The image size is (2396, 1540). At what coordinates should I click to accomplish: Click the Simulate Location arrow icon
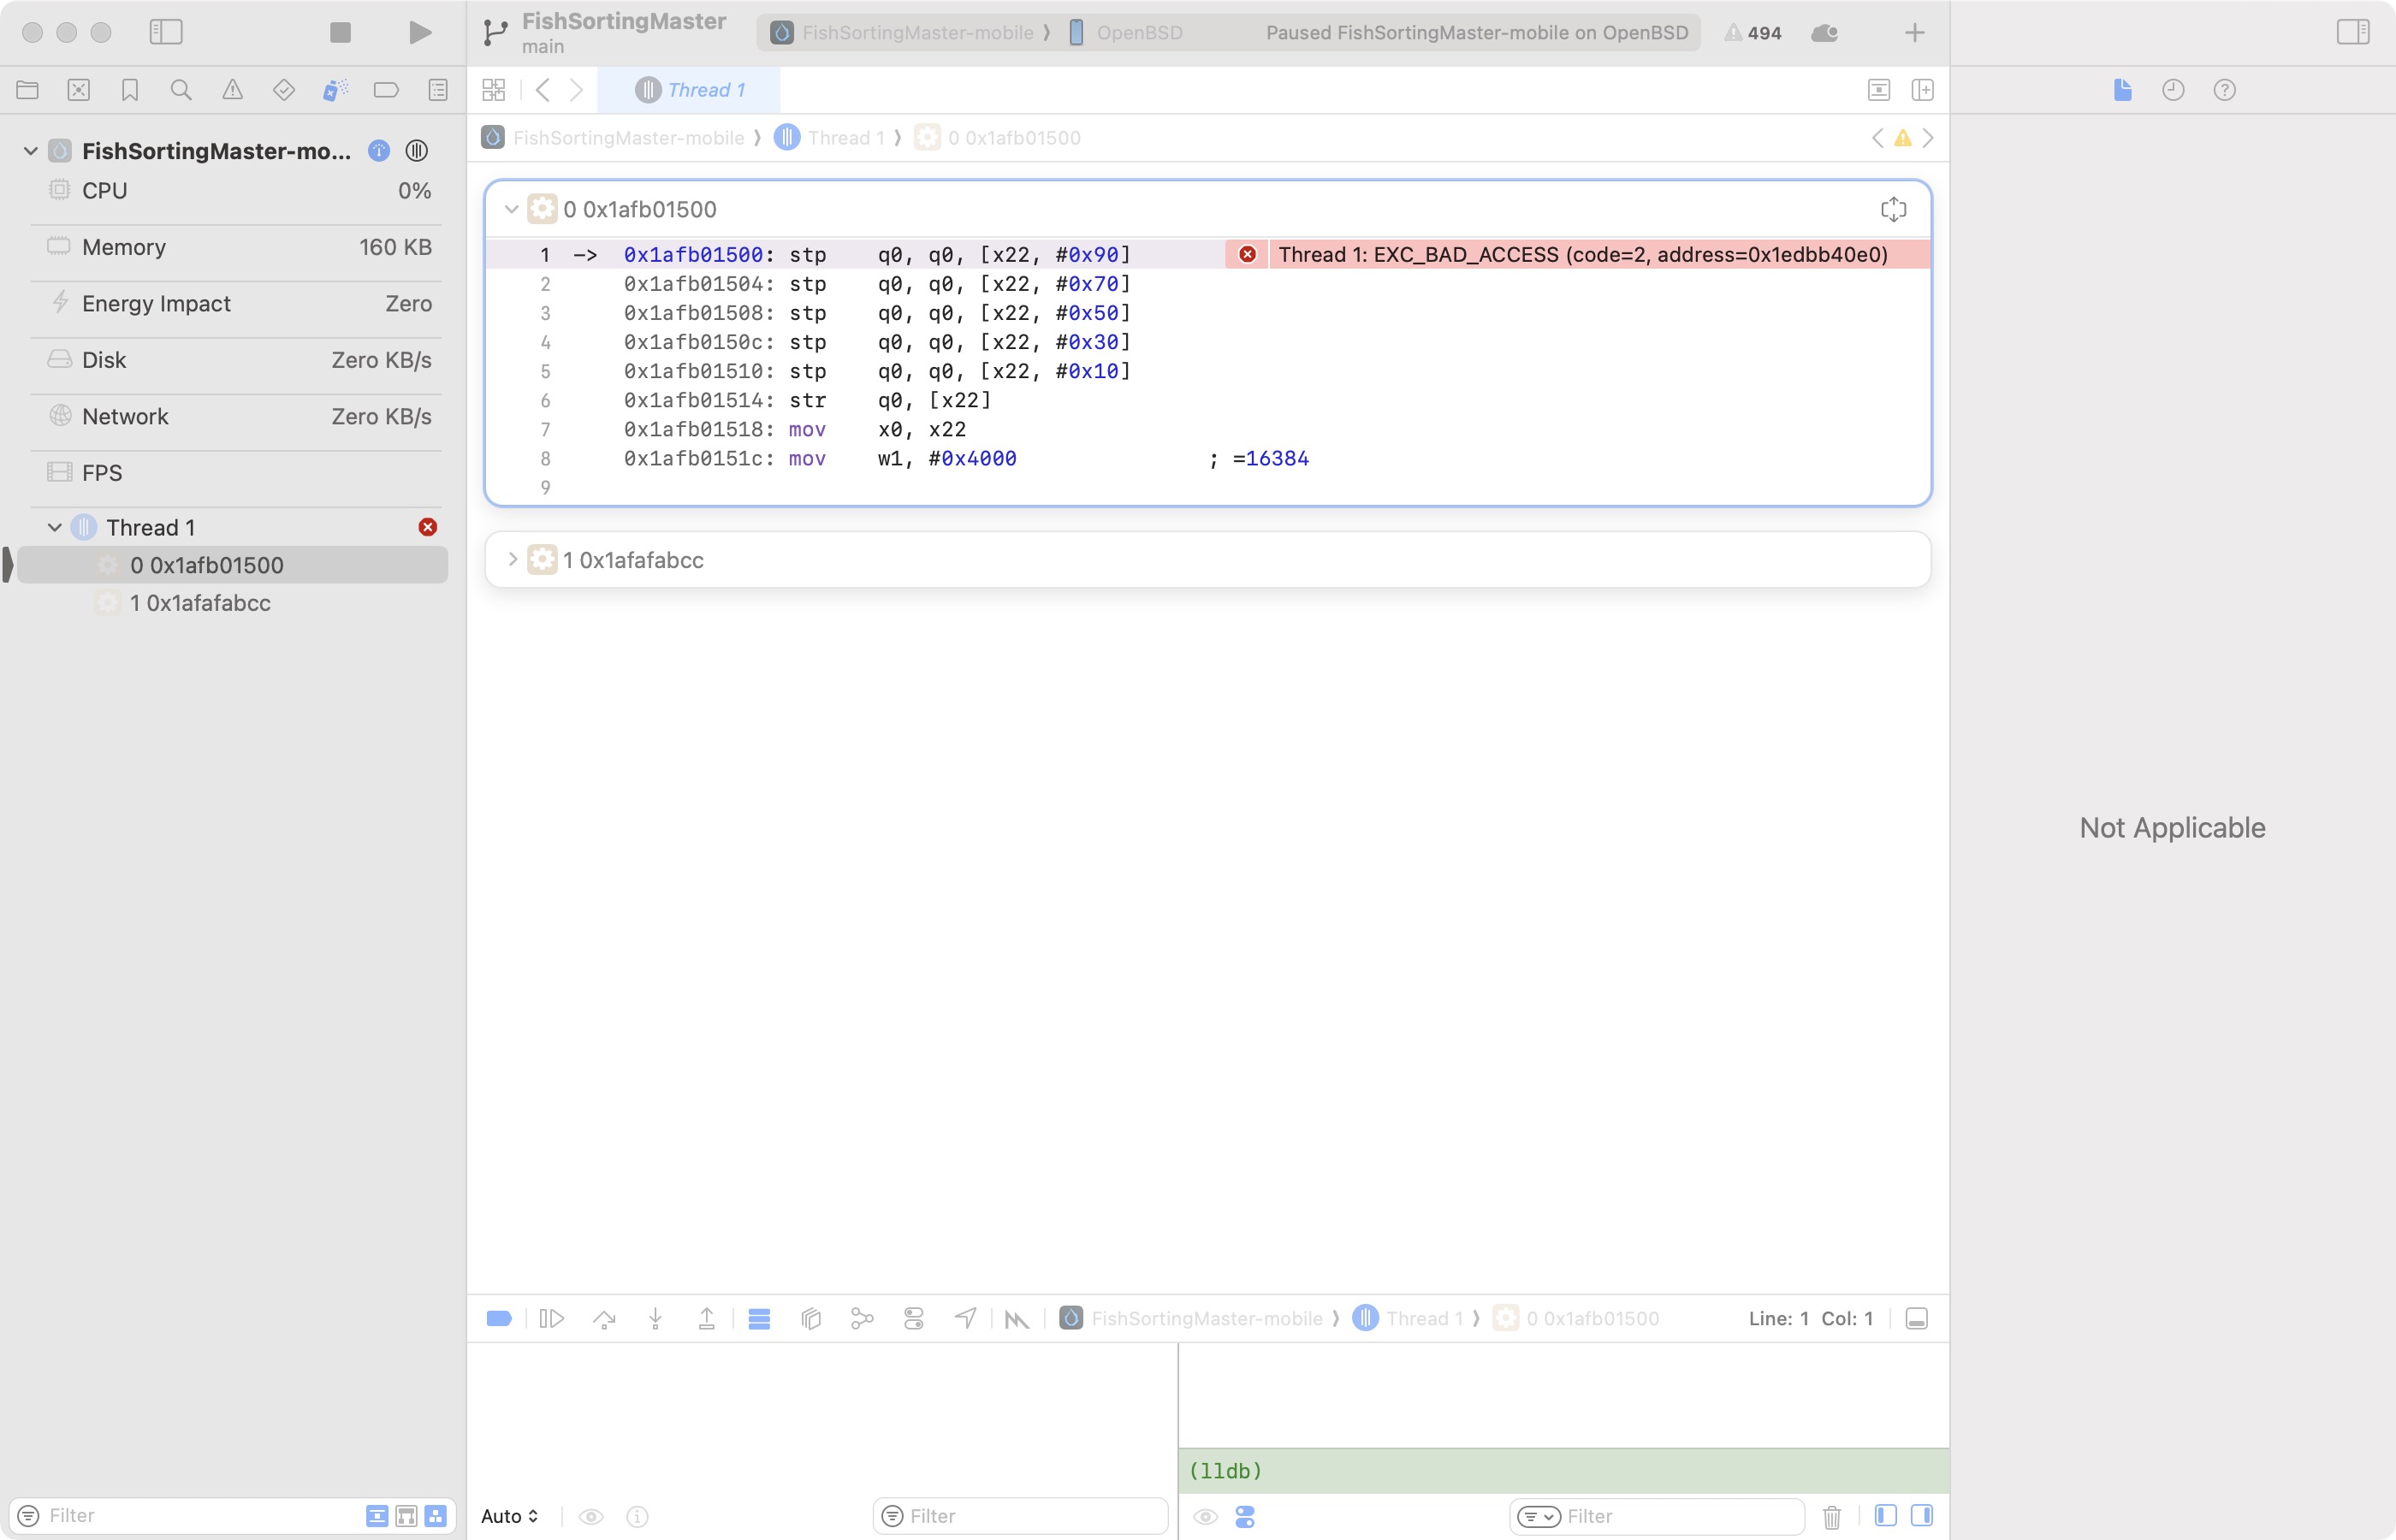tap(965, 1318)
